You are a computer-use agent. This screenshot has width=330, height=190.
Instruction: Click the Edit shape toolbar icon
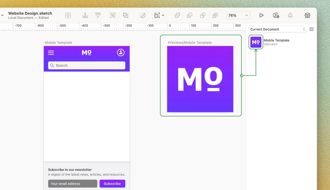[x=143, y=15]
